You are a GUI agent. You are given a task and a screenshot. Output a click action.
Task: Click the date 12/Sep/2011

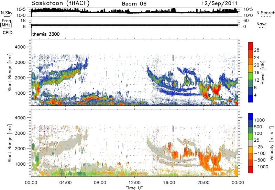219,3
